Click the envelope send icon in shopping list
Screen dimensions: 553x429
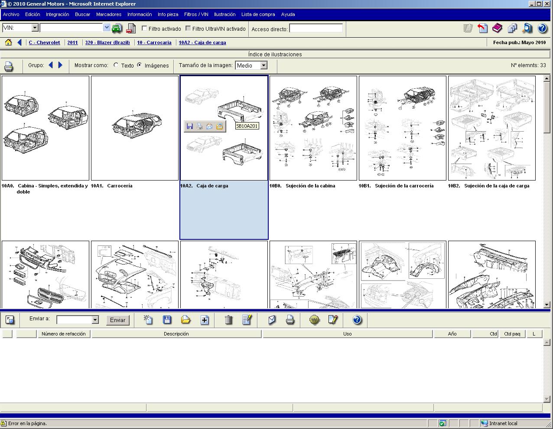coord(272,320)
